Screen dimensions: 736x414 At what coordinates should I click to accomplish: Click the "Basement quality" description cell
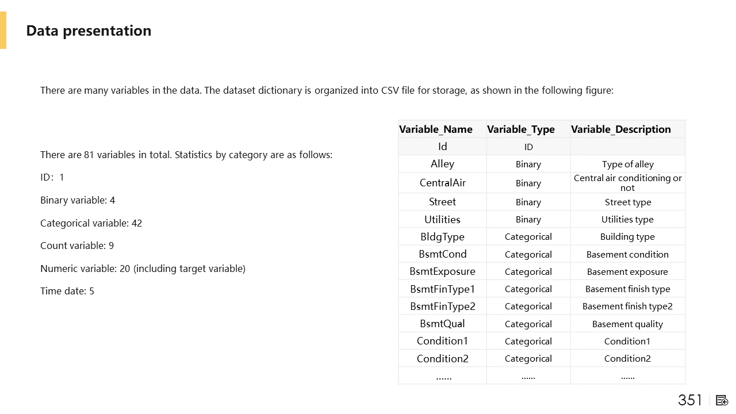click(627, 324)
